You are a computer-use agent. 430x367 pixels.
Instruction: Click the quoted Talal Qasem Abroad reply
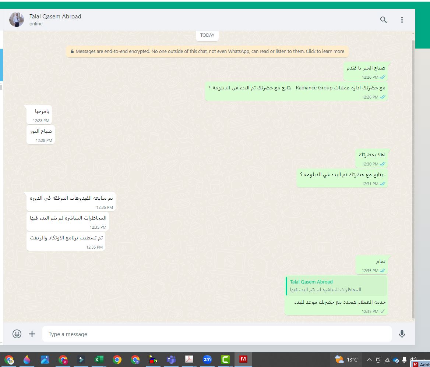[x=336, y=286]
